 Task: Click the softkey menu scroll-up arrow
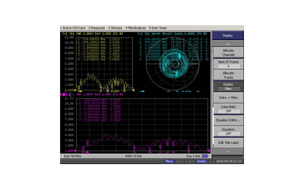(228, 44)
